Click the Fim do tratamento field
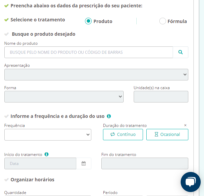The height and width of the screenshot is (196, 204). click(x=145, y=164)
